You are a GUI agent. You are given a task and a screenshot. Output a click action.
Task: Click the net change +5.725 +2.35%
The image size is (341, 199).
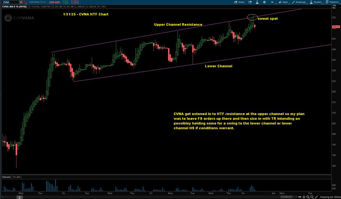click(65, 2)
